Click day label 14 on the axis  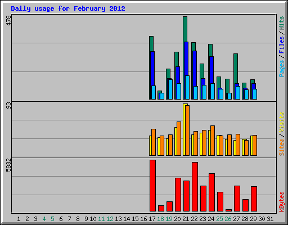click(127, 219)
